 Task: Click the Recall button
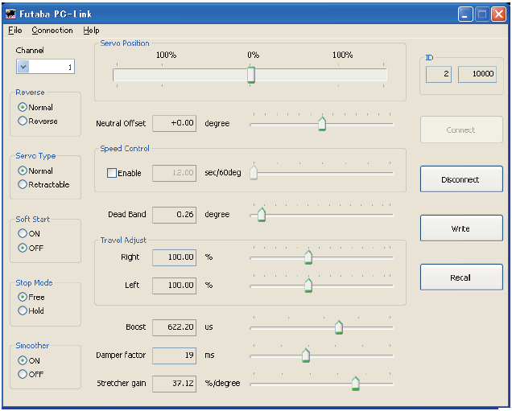point(461,277)
